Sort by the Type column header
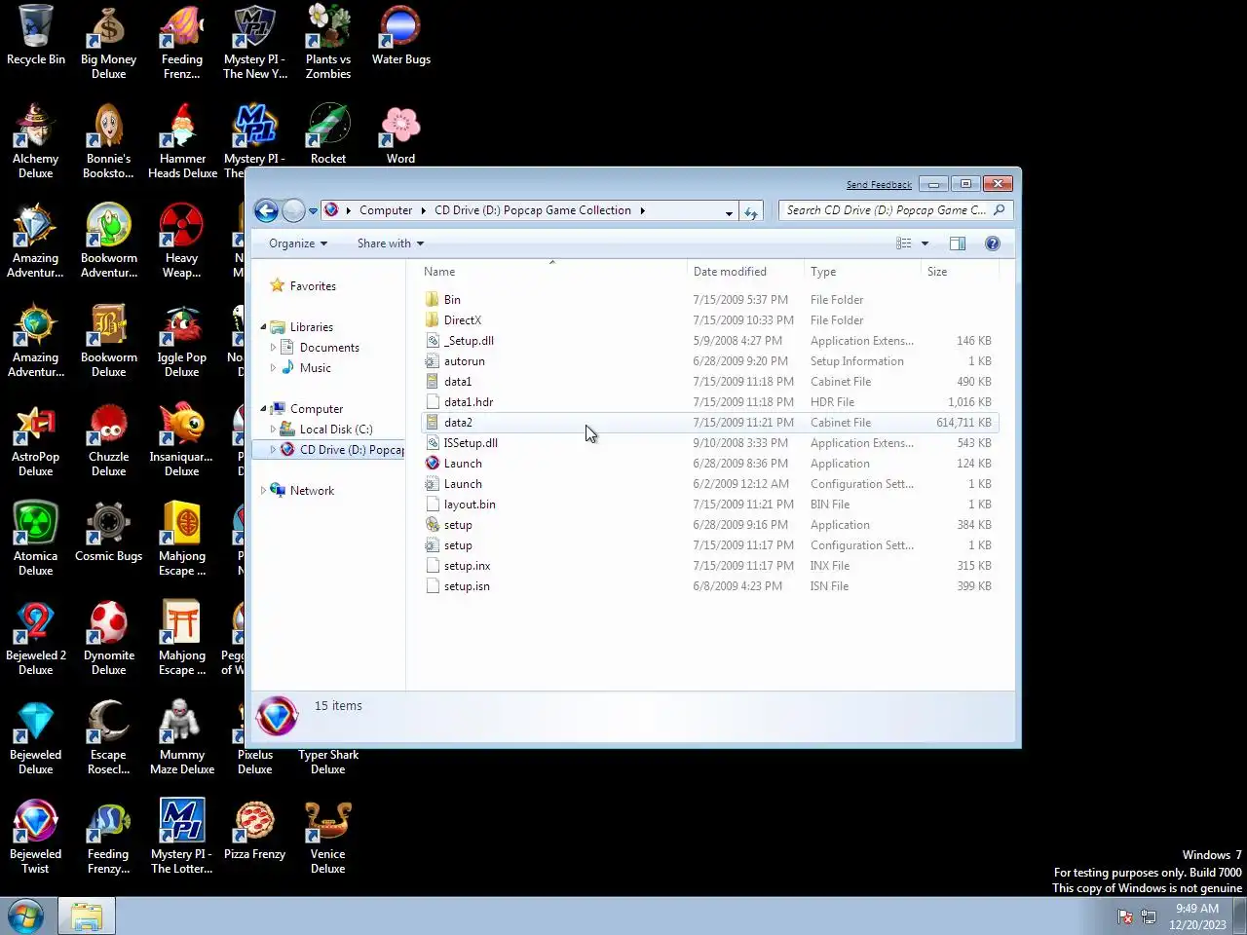Image resolution: width=1247 pixels, height=935 pixels. click(x=861, y=272)
